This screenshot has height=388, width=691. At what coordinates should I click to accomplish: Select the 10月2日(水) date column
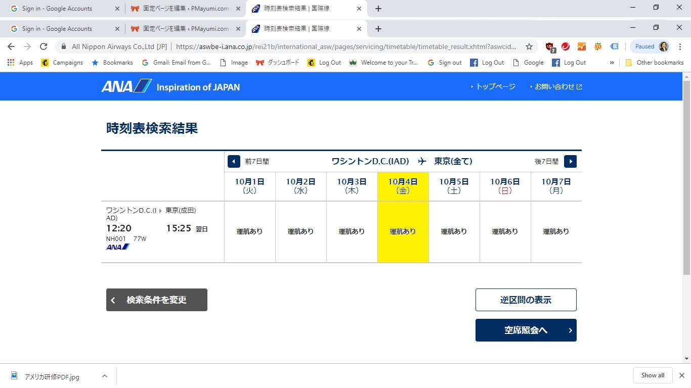(301, 186)
